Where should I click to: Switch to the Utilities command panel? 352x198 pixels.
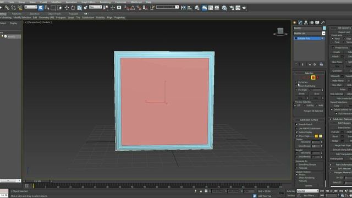323,23
